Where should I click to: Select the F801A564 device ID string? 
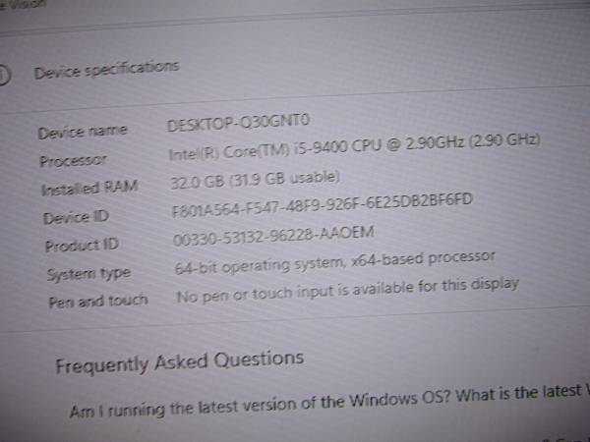pos(322,205)
